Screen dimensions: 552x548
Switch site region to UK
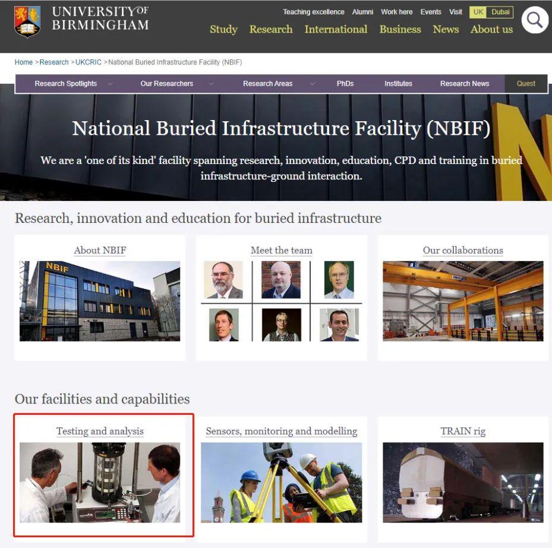[478, 12]
